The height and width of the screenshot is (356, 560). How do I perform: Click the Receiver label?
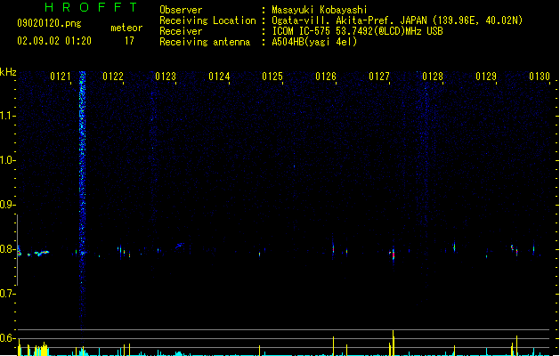181,31
